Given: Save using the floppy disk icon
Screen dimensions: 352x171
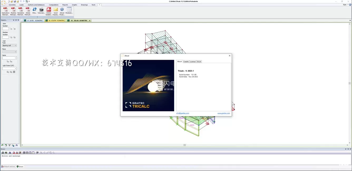Looking at the screenshot, I should pyautogui.click(x=15, y=1).
